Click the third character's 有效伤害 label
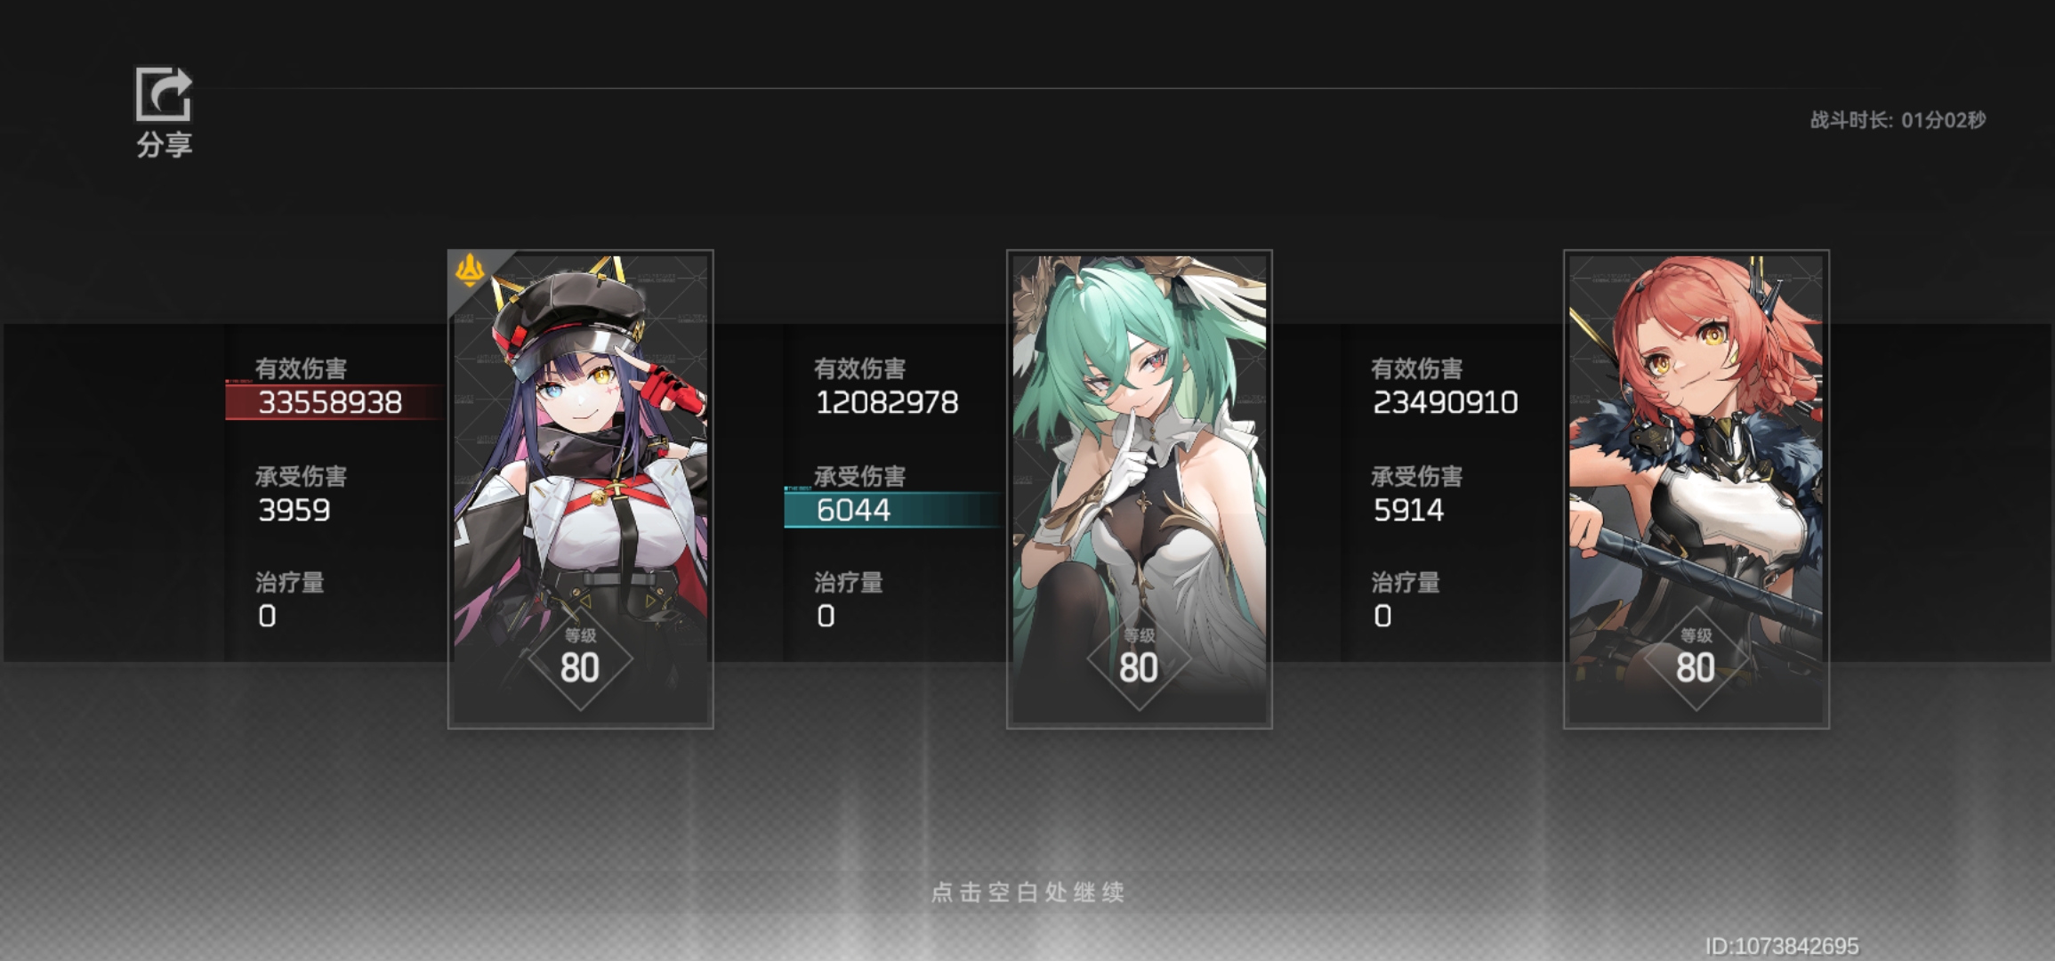Image resolution: width=2055 pixels, height=961 pixels. (x=1416, y=368)
